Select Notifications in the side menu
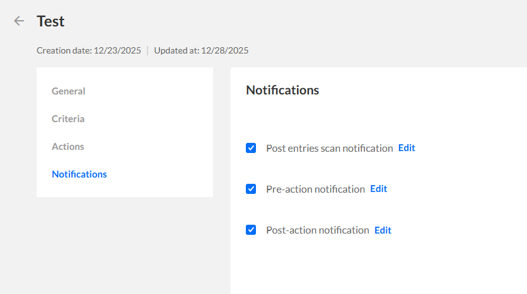527x294 pixels. (x=79, y=174)
